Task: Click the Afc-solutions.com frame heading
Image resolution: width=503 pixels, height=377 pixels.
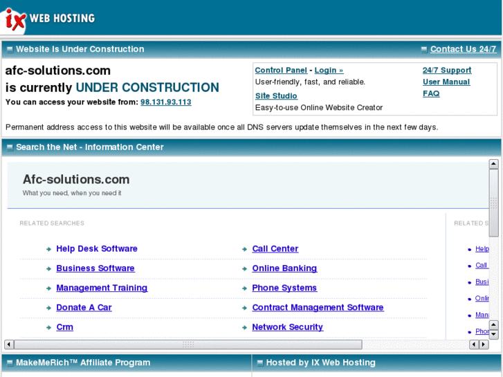Action: [76, 179]
